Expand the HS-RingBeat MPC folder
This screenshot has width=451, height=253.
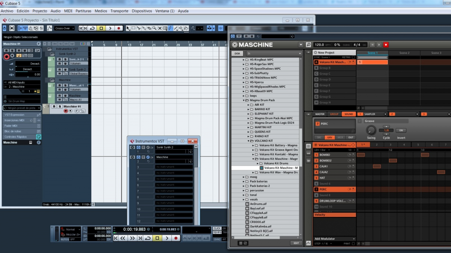pyautogui.click(x=243, y=60)
